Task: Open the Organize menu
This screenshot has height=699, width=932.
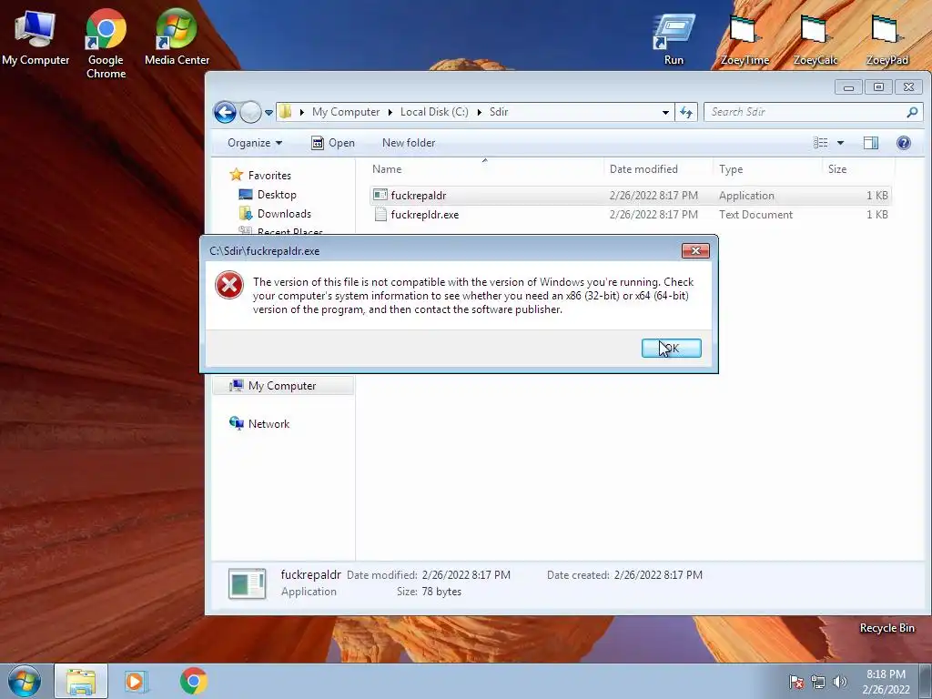Action: 255,143
